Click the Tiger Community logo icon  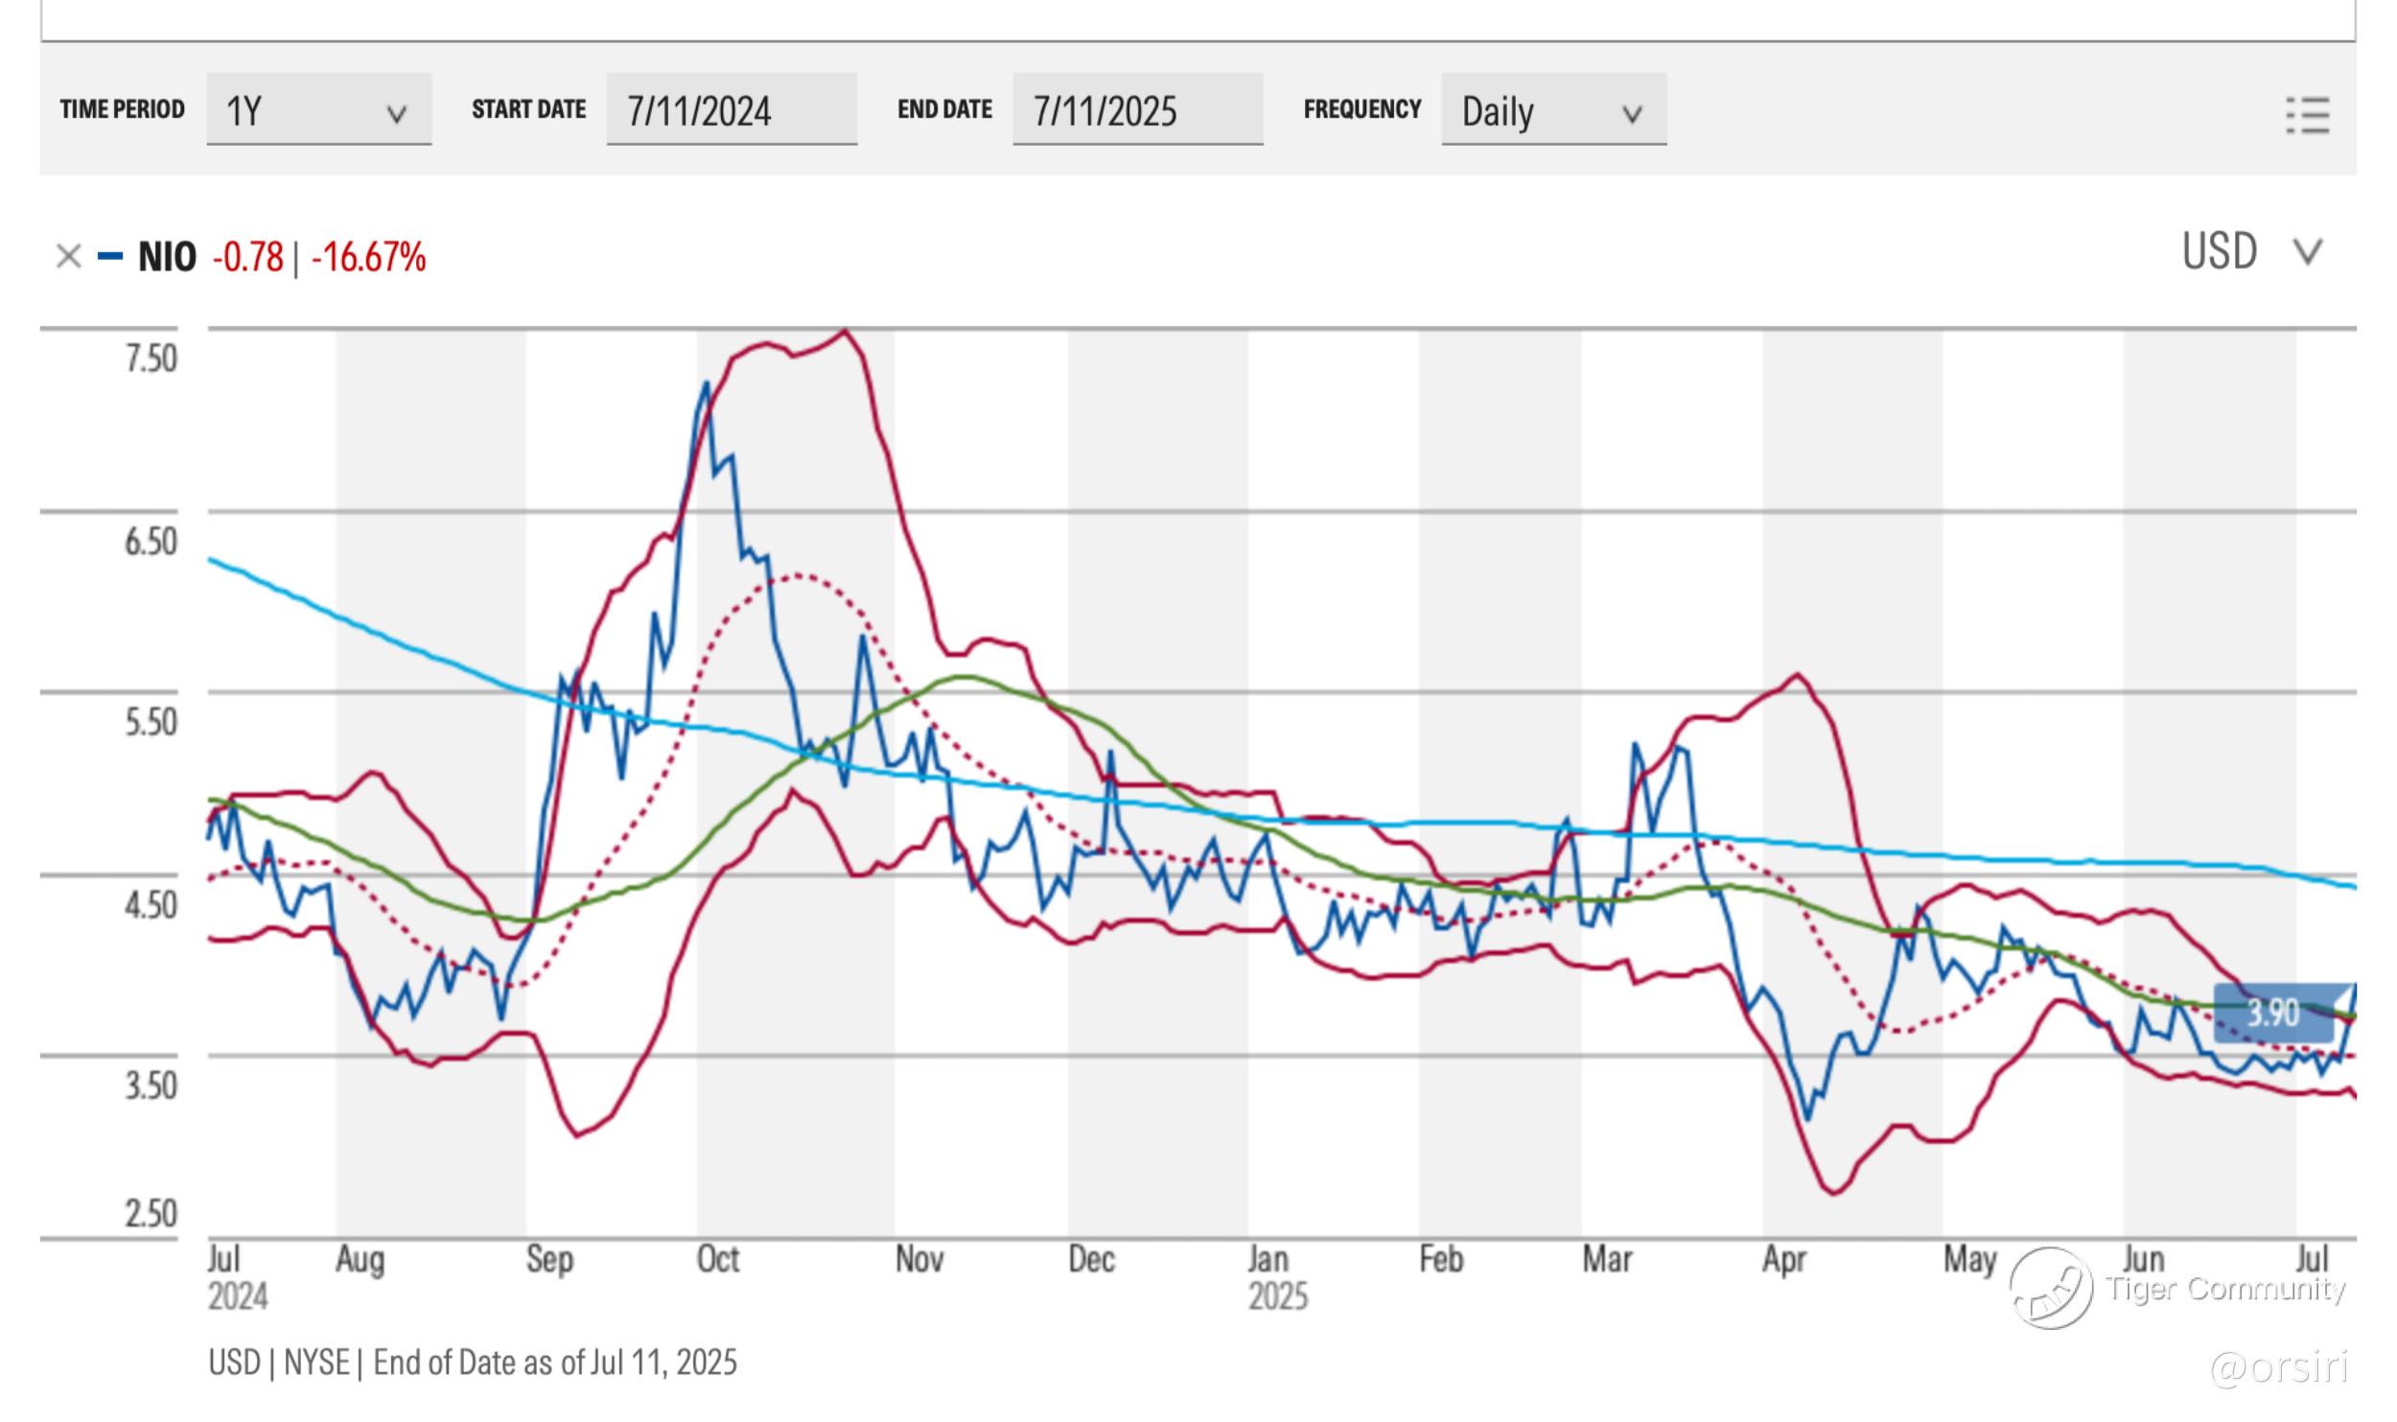(x=2050, y=1288)
